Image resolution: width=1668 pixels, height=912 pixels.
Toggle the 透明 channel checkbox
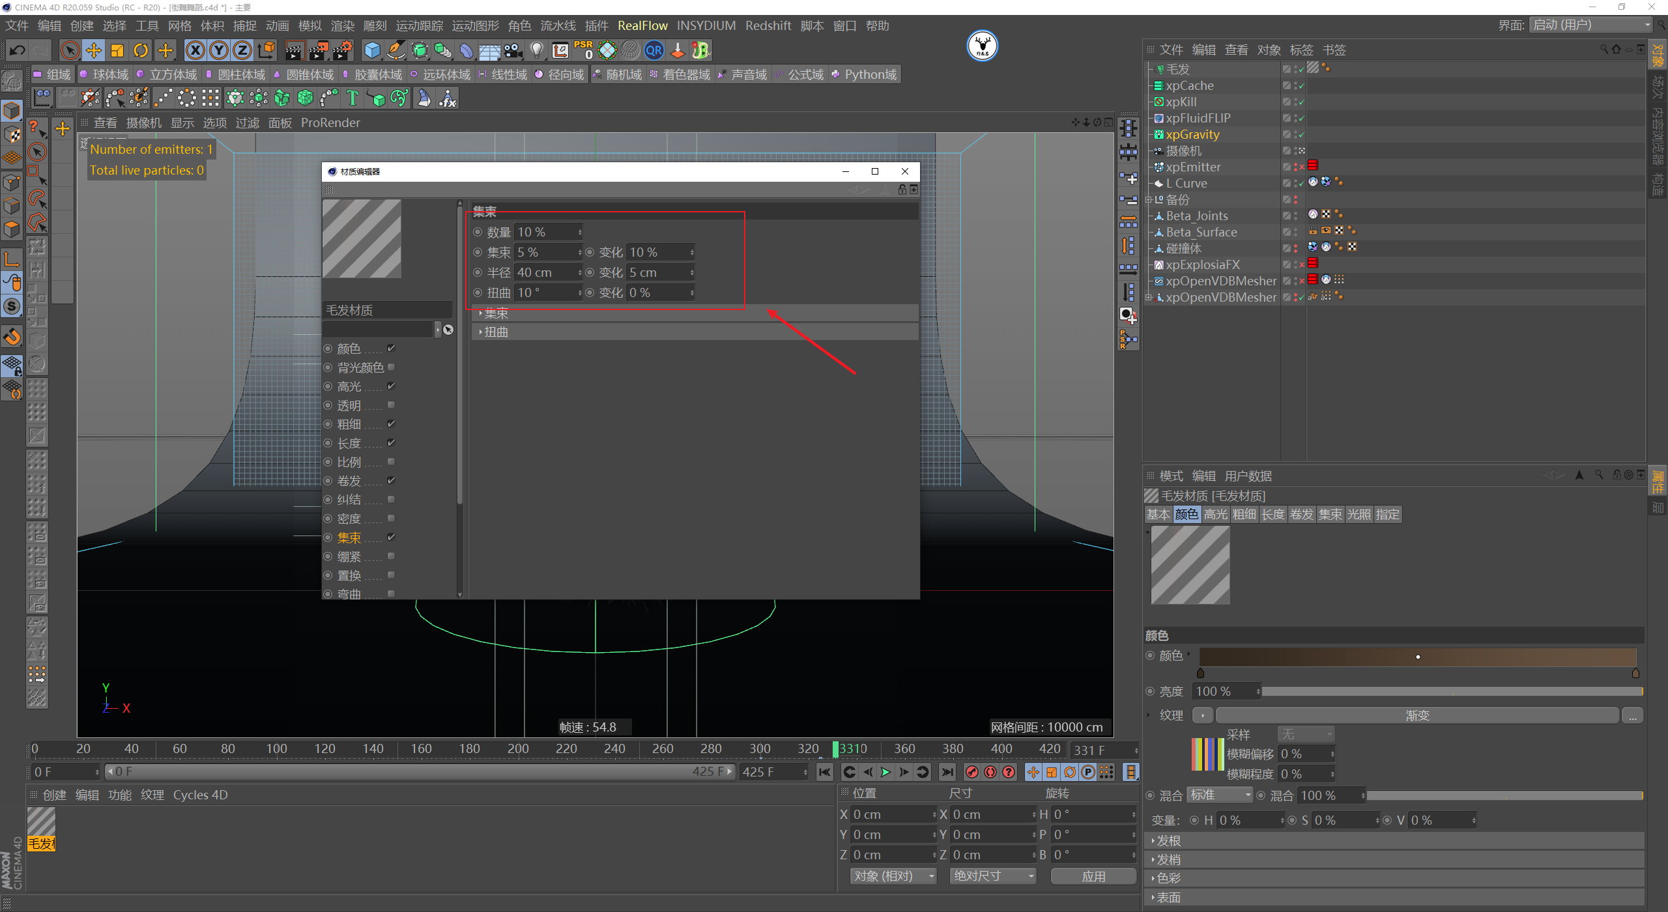pyautogui.click(x=391, y=405)
